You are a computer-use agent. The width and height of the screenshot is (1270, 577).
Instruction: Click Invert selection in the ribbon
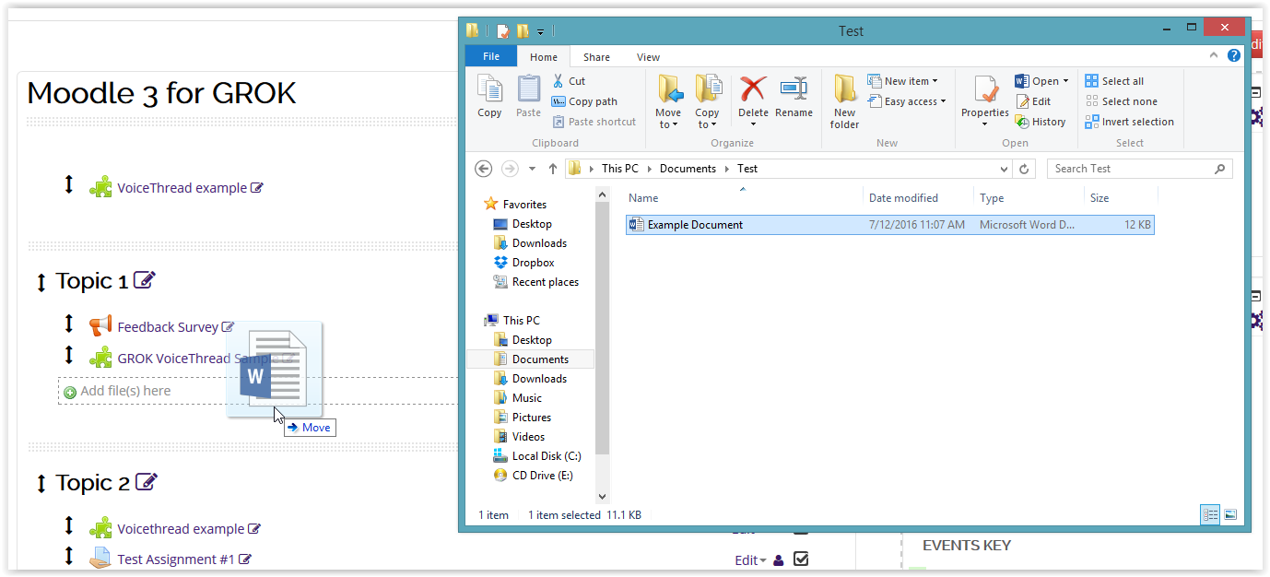pyautogui.click(x=1129, y=122)
